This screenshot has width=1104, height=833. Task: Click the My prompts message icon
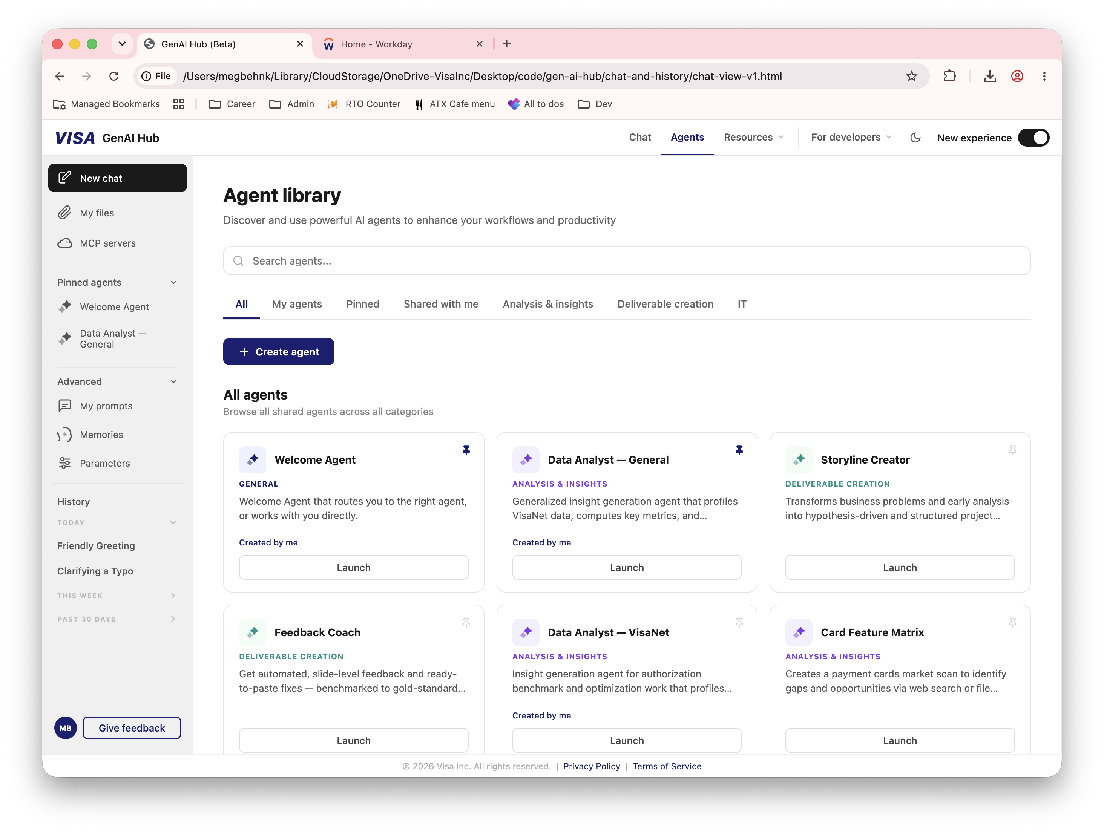(x=65, y=406)
